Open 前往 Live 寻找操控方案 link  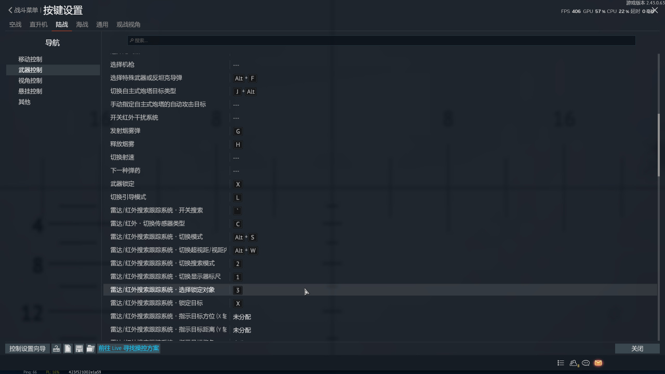pos(129,349)
